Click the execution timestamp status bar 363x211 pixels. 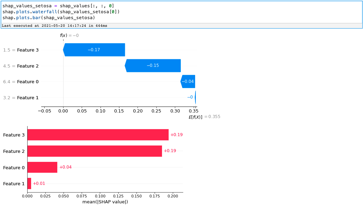pyautogui.click(x=56, y=25)
